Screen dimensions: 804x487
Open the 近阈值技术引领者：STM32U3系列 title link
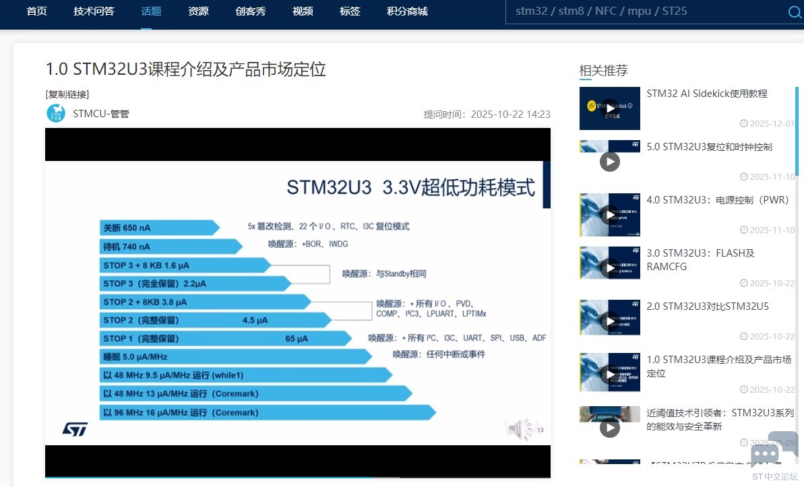pos(720,420)
